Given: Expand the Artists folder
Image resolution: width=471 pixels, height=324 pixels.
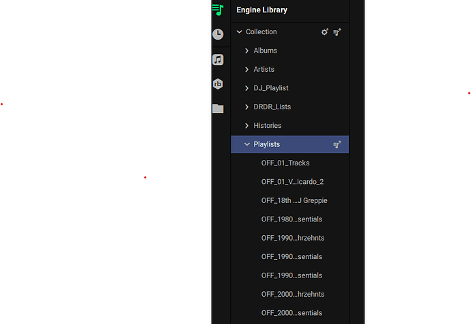Looking at the screenshot, I should click(x=246, y=70).
